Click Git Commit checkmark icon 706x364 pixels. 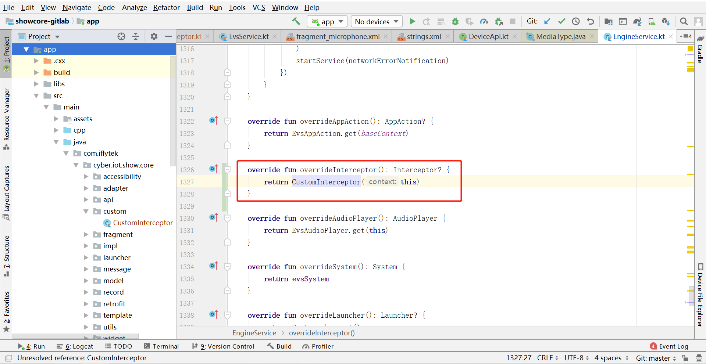(561, 21)
